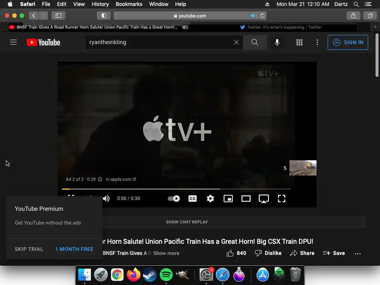Open the Safari privacy shield report
The height and width of the screenshot is (285, 380).
[x=104, y=16]
